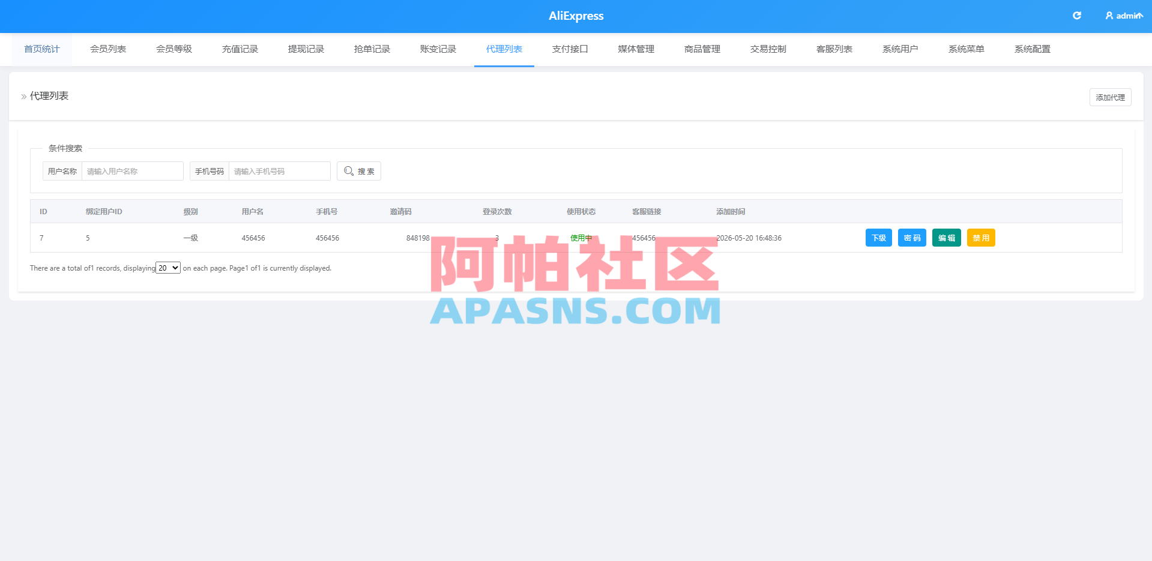The height and width of the screenshot is (561, 1152).
Task: Open the 会员等级 tab
Action: click(x=174, y=49)
